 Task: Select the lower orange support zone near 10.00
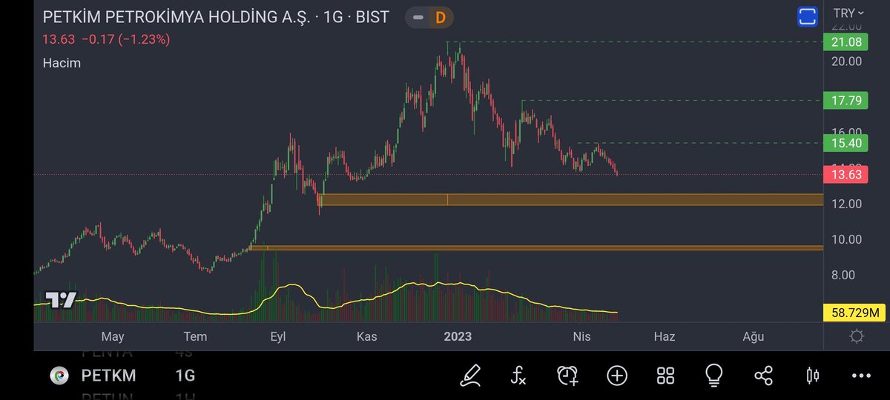pos(537,248)
